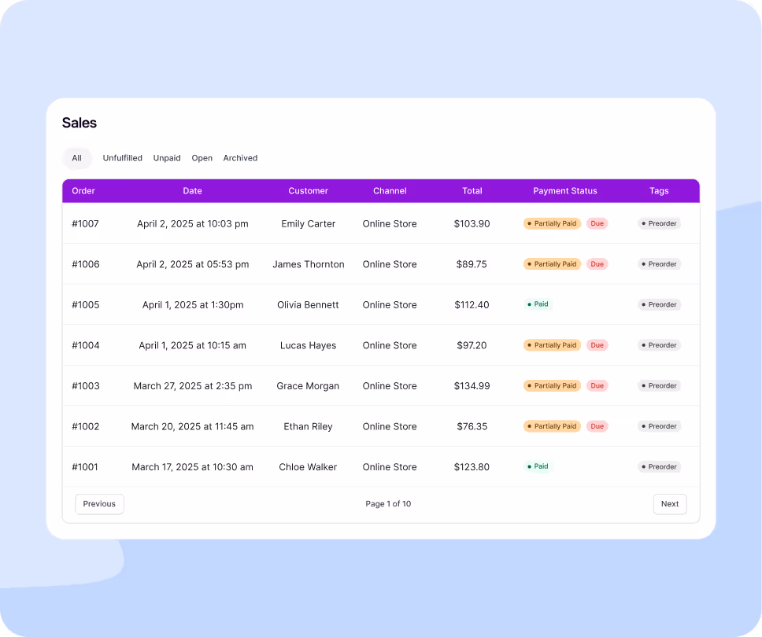Select the All filter tab

[x=77, y=158]
